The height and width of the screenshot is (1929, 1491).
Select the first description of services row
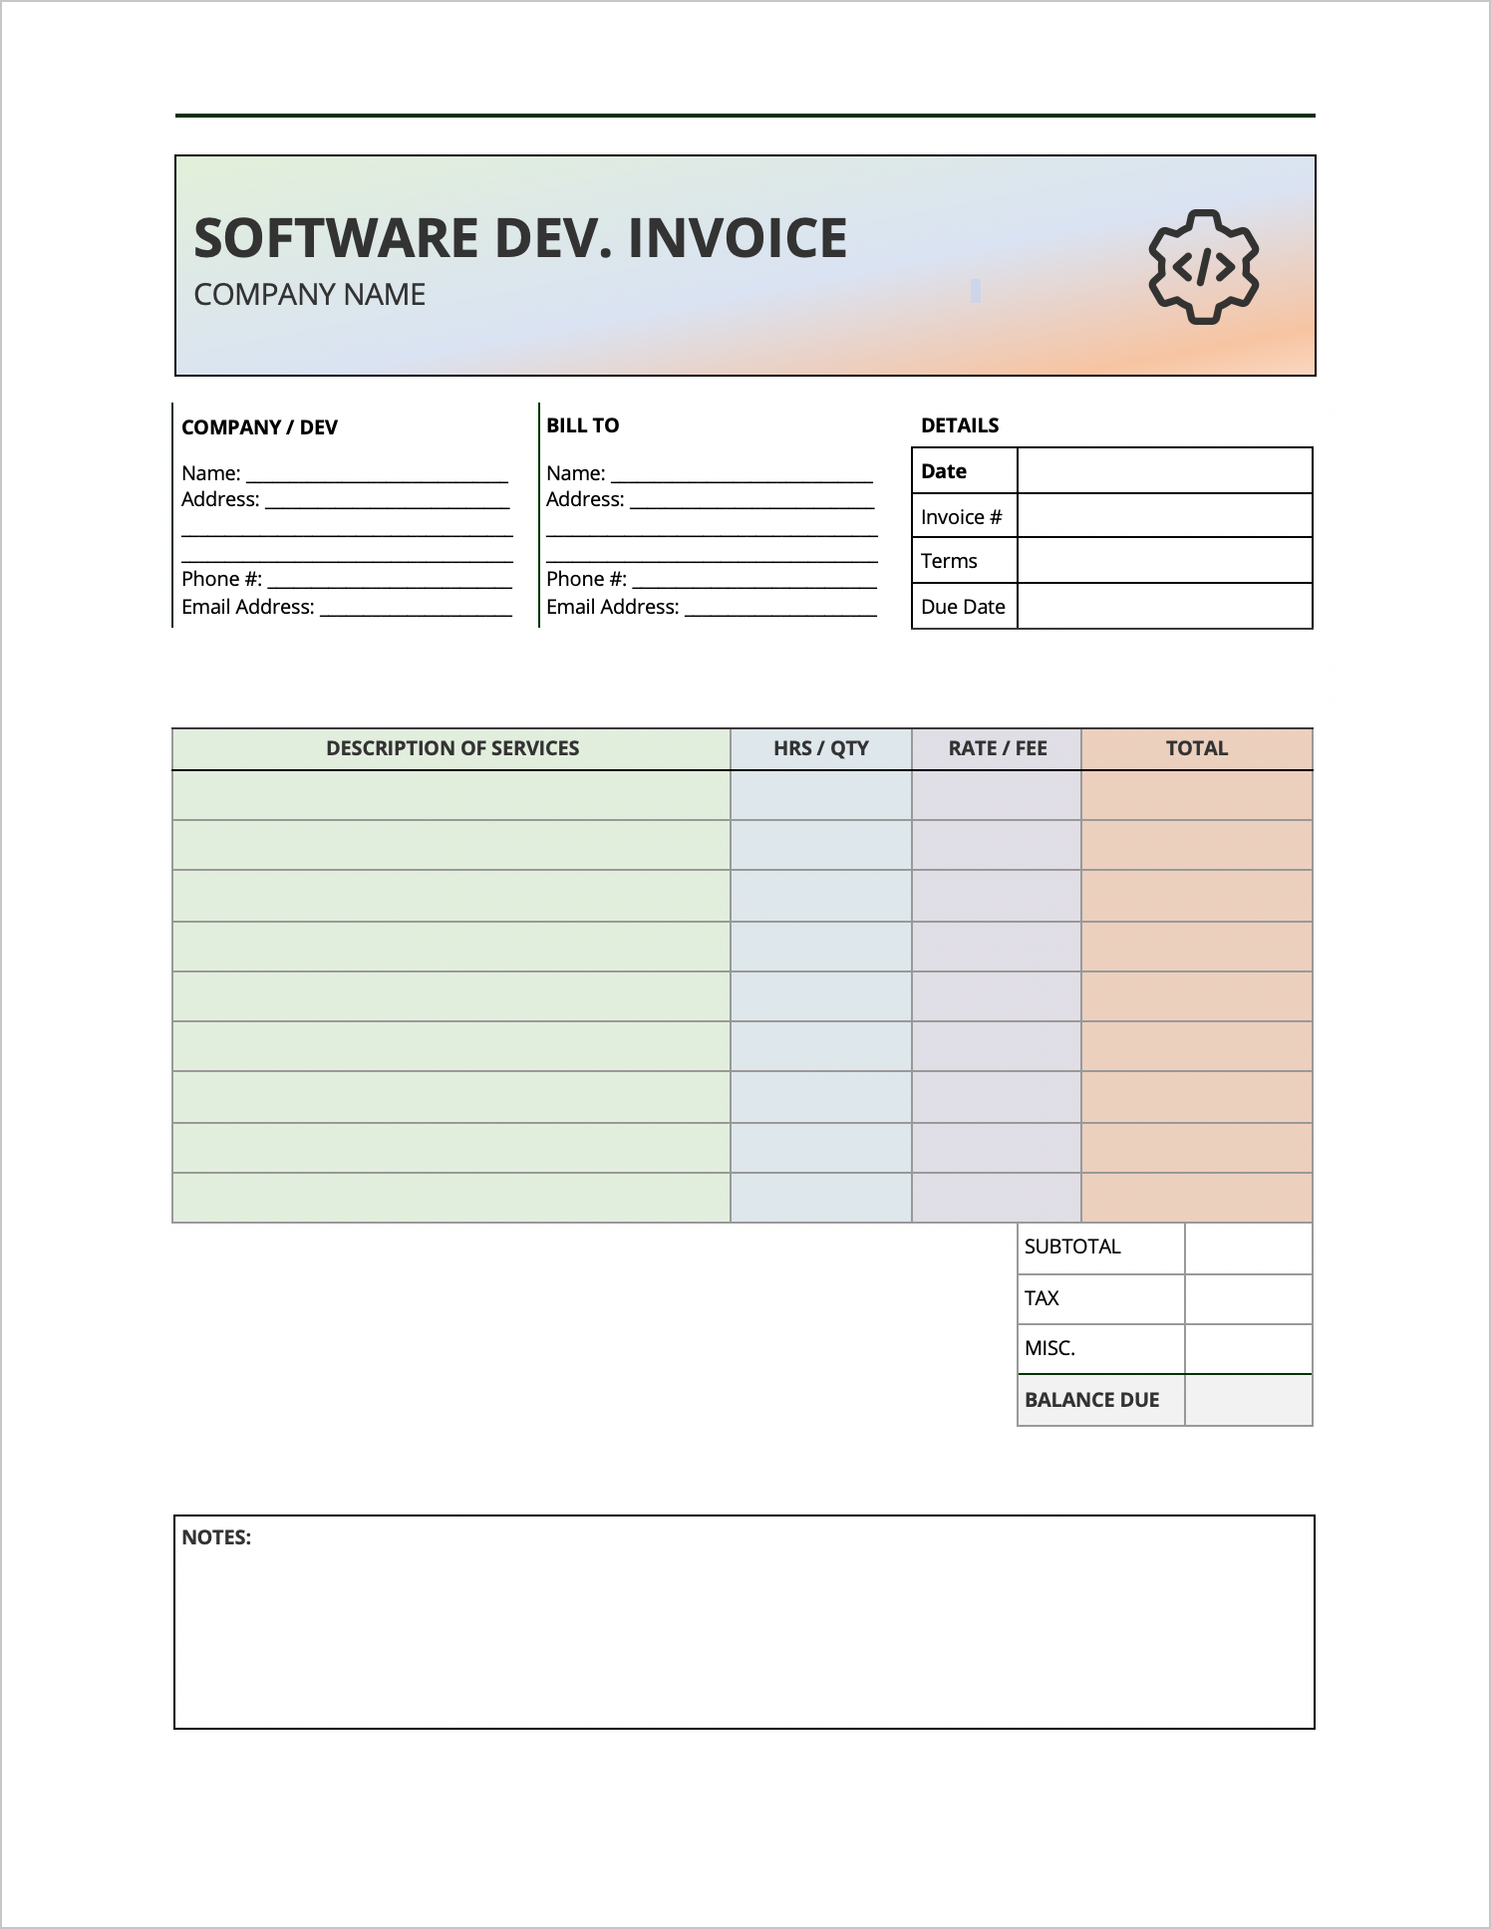pos(451,795)
